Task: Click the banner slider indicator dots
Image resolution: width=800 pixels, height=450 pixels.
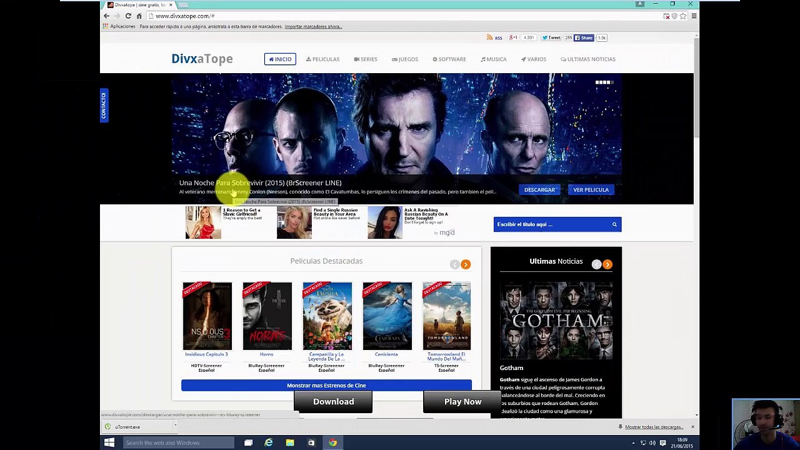Action: [604, 82]
